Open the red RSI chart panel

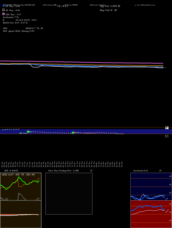pyautogui.click(x=151, y=214)
